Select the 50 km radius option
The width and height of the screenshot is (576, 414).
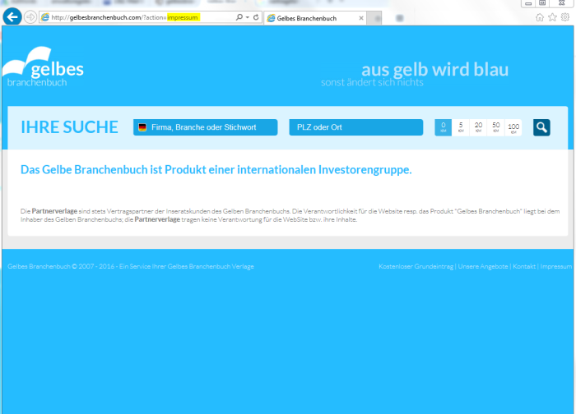(496, 127)
